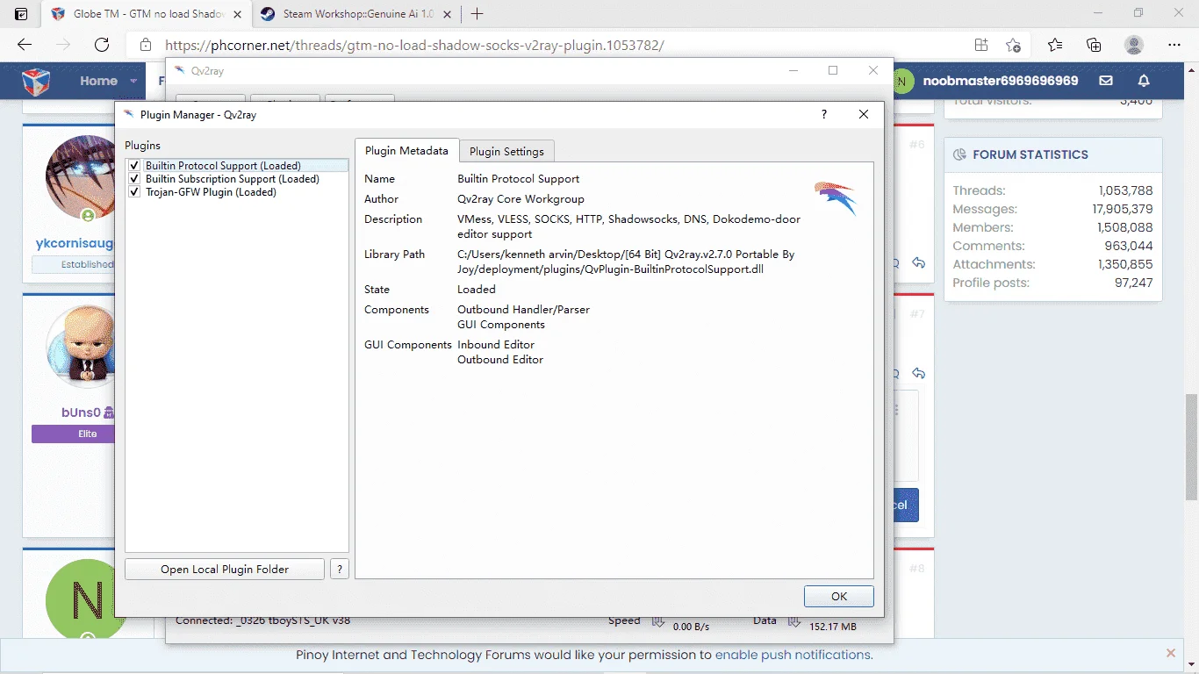Click the Qv2ray logo in Plugin Metadata
The image size is (1199, 674).
point(835,197)
